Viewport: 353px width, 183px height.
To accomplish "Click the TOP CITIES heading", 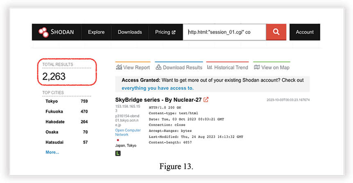I will click(x=53, y=92).
